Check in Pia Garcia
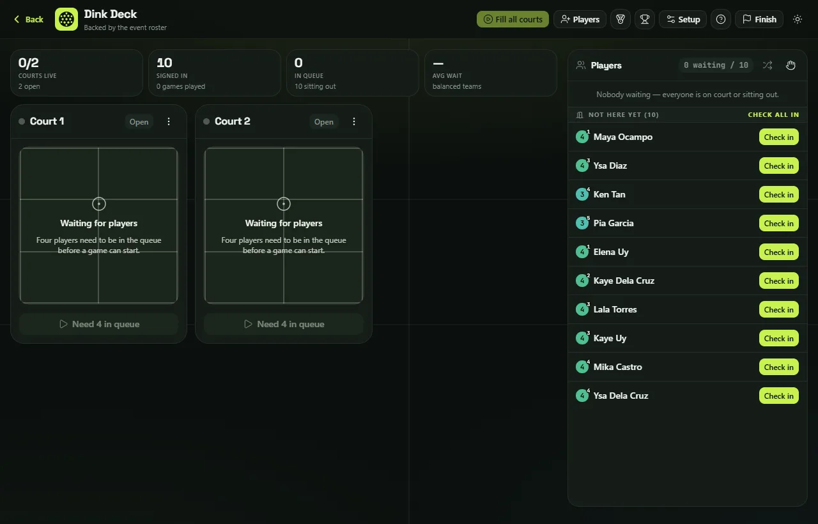Viewport: 818px width, 524px height. click(779, 223)
